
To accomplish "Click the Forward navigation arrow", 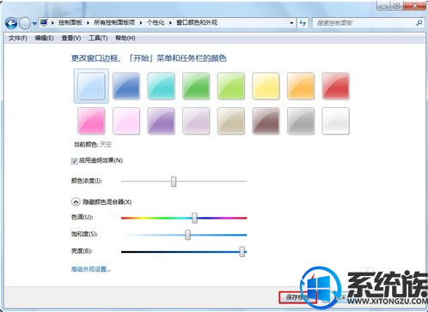I will (25, 23).
